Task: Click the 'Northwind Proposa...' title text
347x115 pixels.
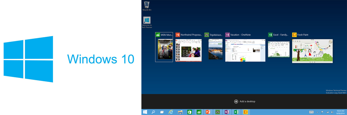Action: pos(191,35)
